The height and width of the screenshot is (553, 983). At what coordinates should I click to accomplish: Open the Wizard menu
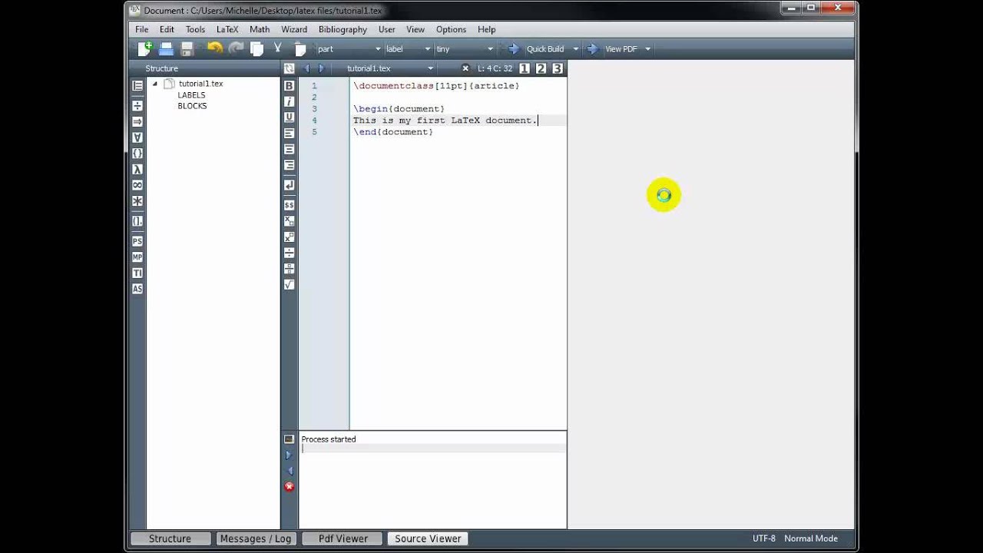tap(294, 29)
